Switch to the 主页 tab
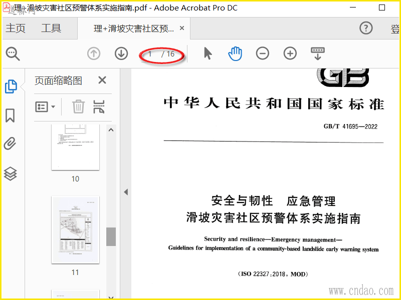Screen dimensions: 401x300 16,28
